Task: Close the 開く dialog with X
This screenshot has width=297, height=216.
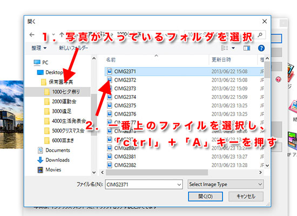Action: click(265, 22)
